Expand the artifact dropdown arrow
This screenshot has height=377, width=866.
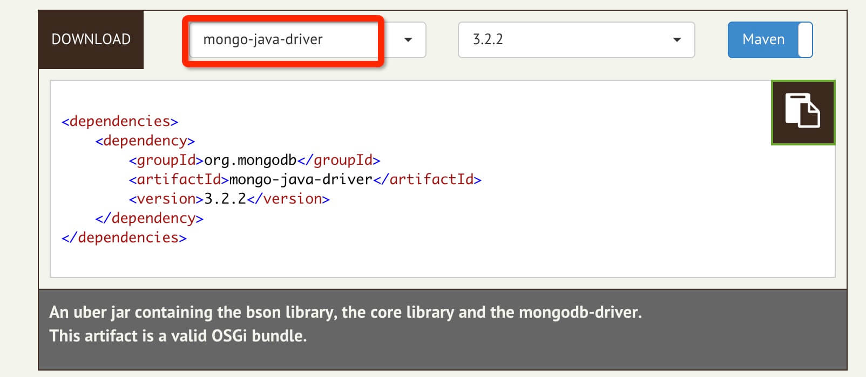(x=408, y=39)
